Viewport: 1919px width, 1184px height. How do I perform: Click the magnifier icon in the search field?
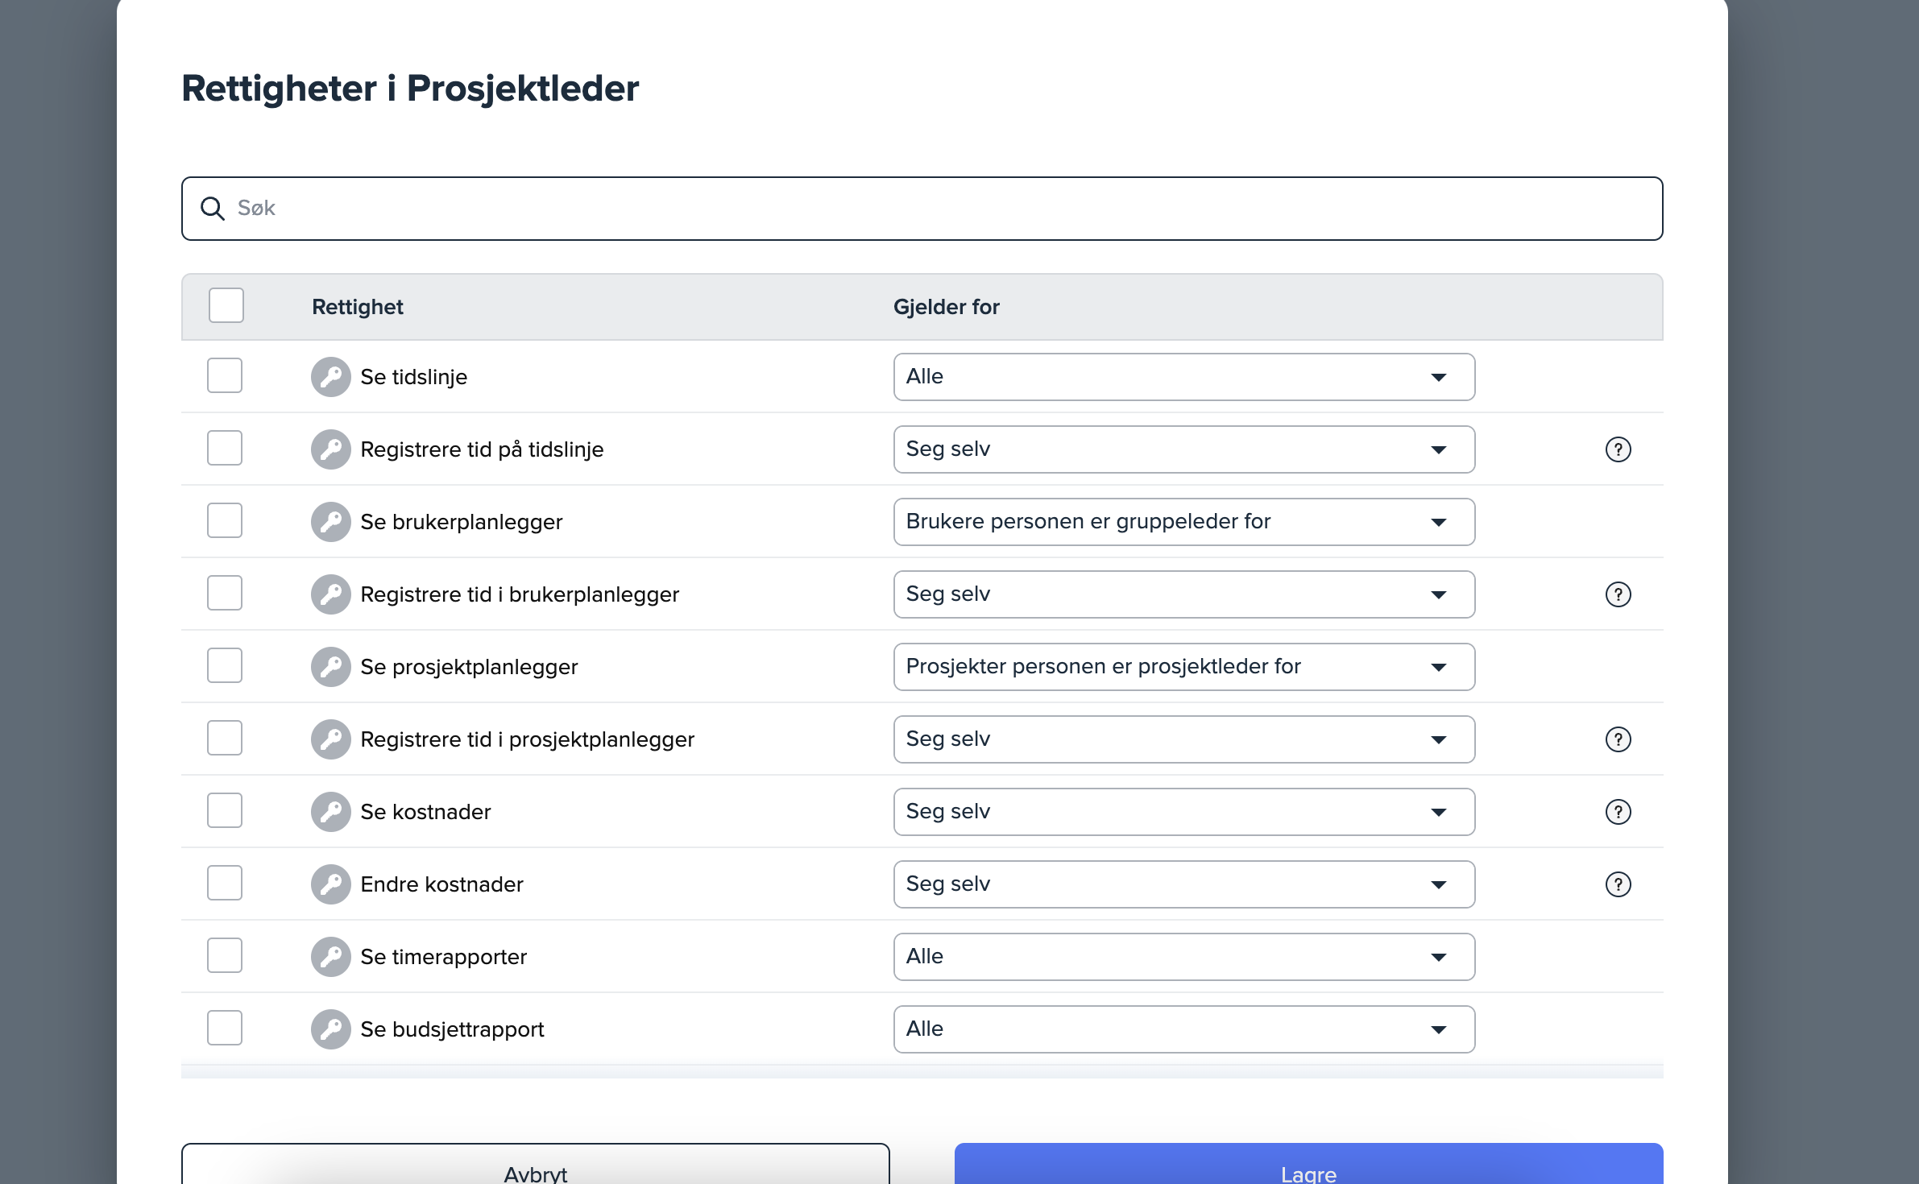click(x=212, y=209)
